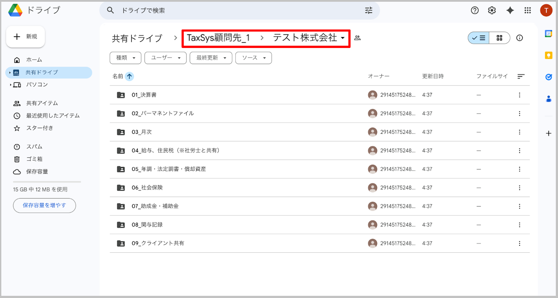The height and width of the screenshot is (298, 558).
Task: Open Google Keep side panel icon
Action: coord(548,55)
